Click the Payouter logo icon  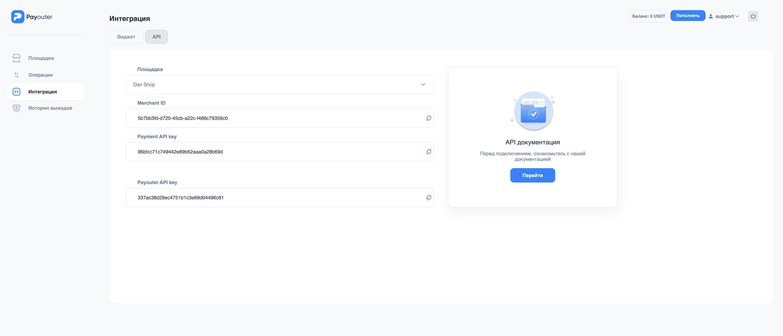tap(18, 17)
